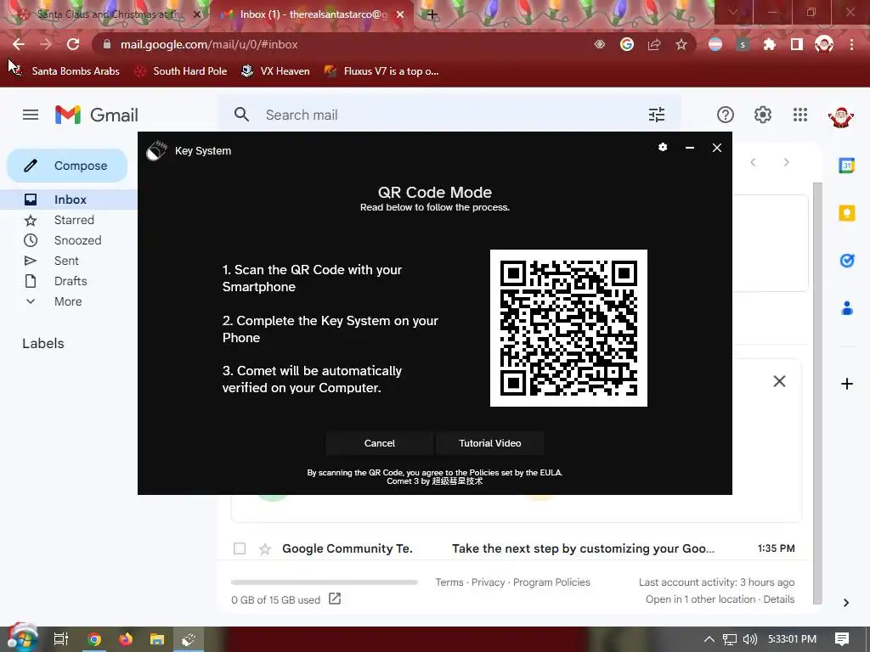
Task: Open the Santa Google account avatar
Action: tap(840, 115)
